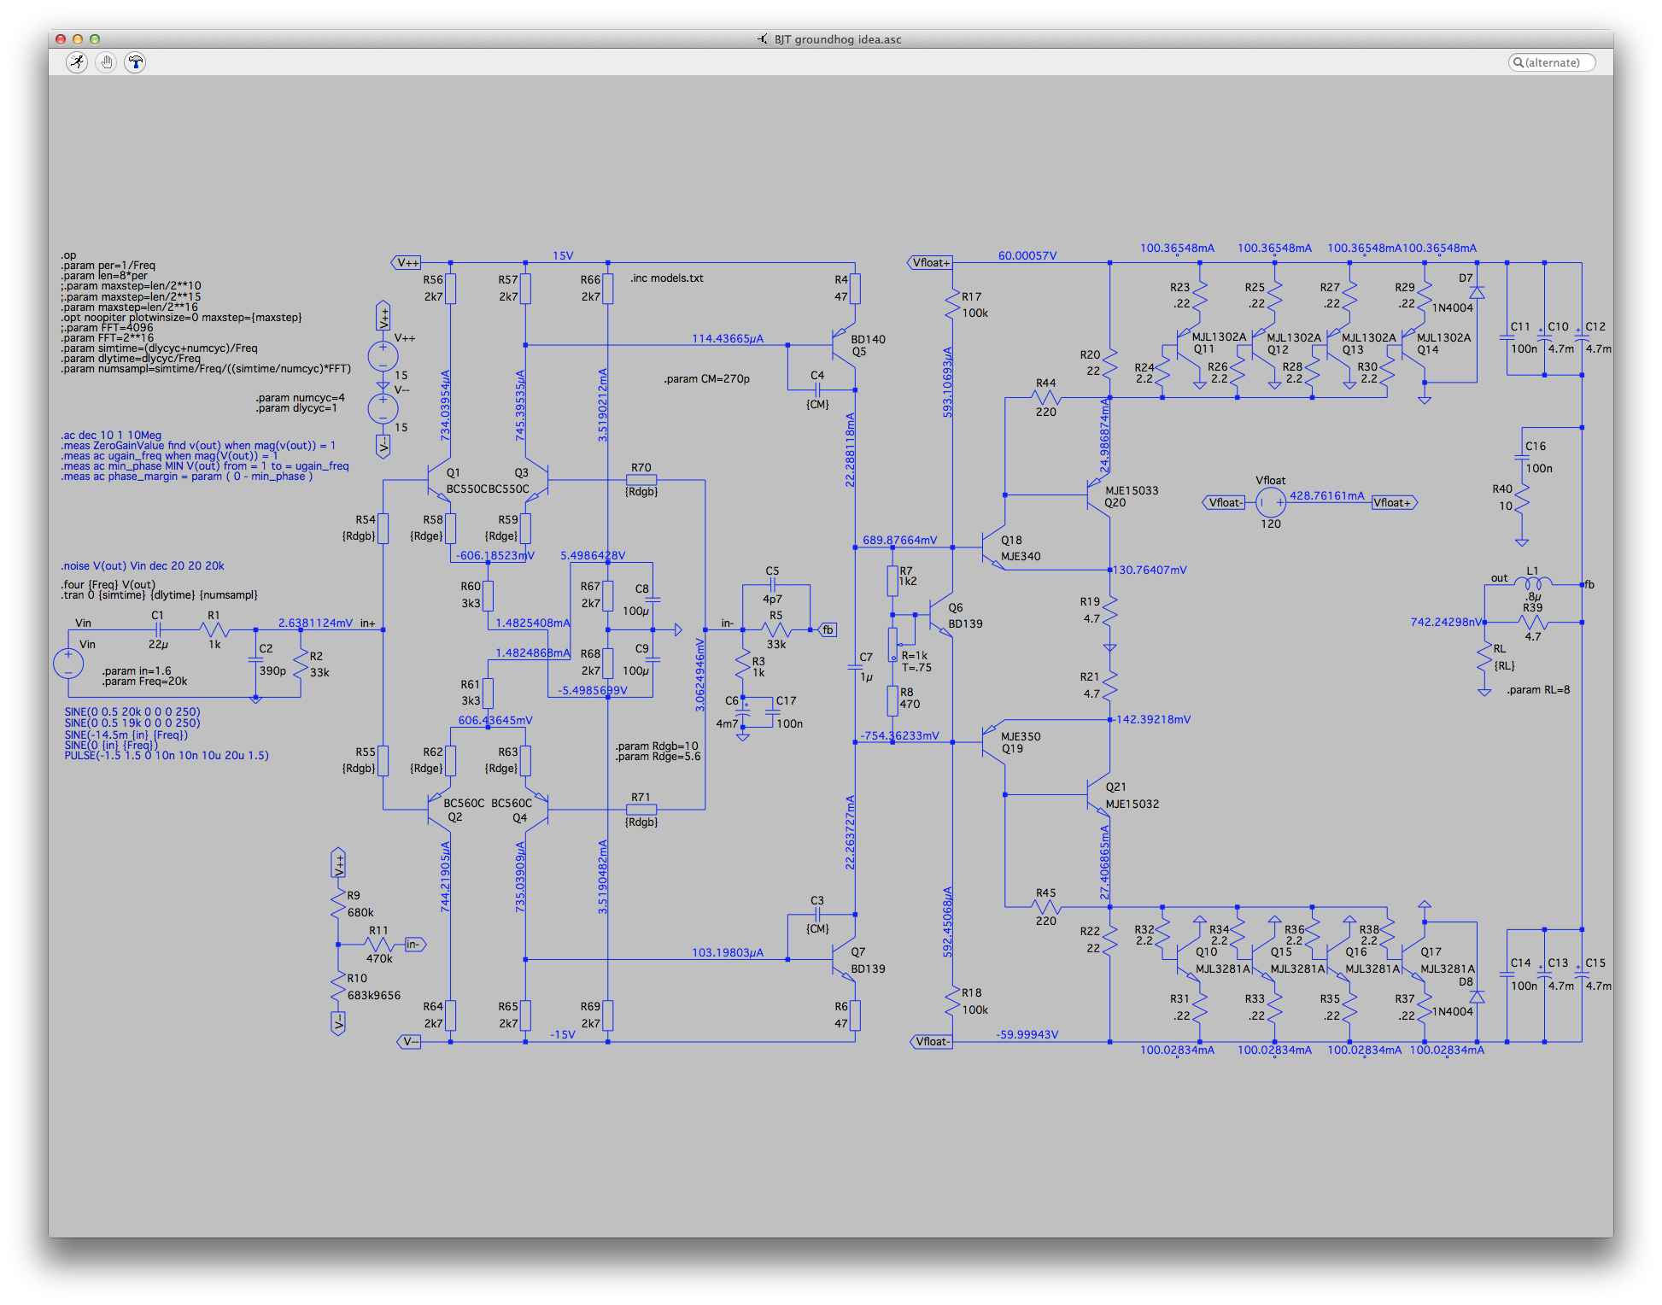The width and height of the screenshot is (1662, 1305).
Task: Click the '103.19803µA' current label
Action: point(728,952)
